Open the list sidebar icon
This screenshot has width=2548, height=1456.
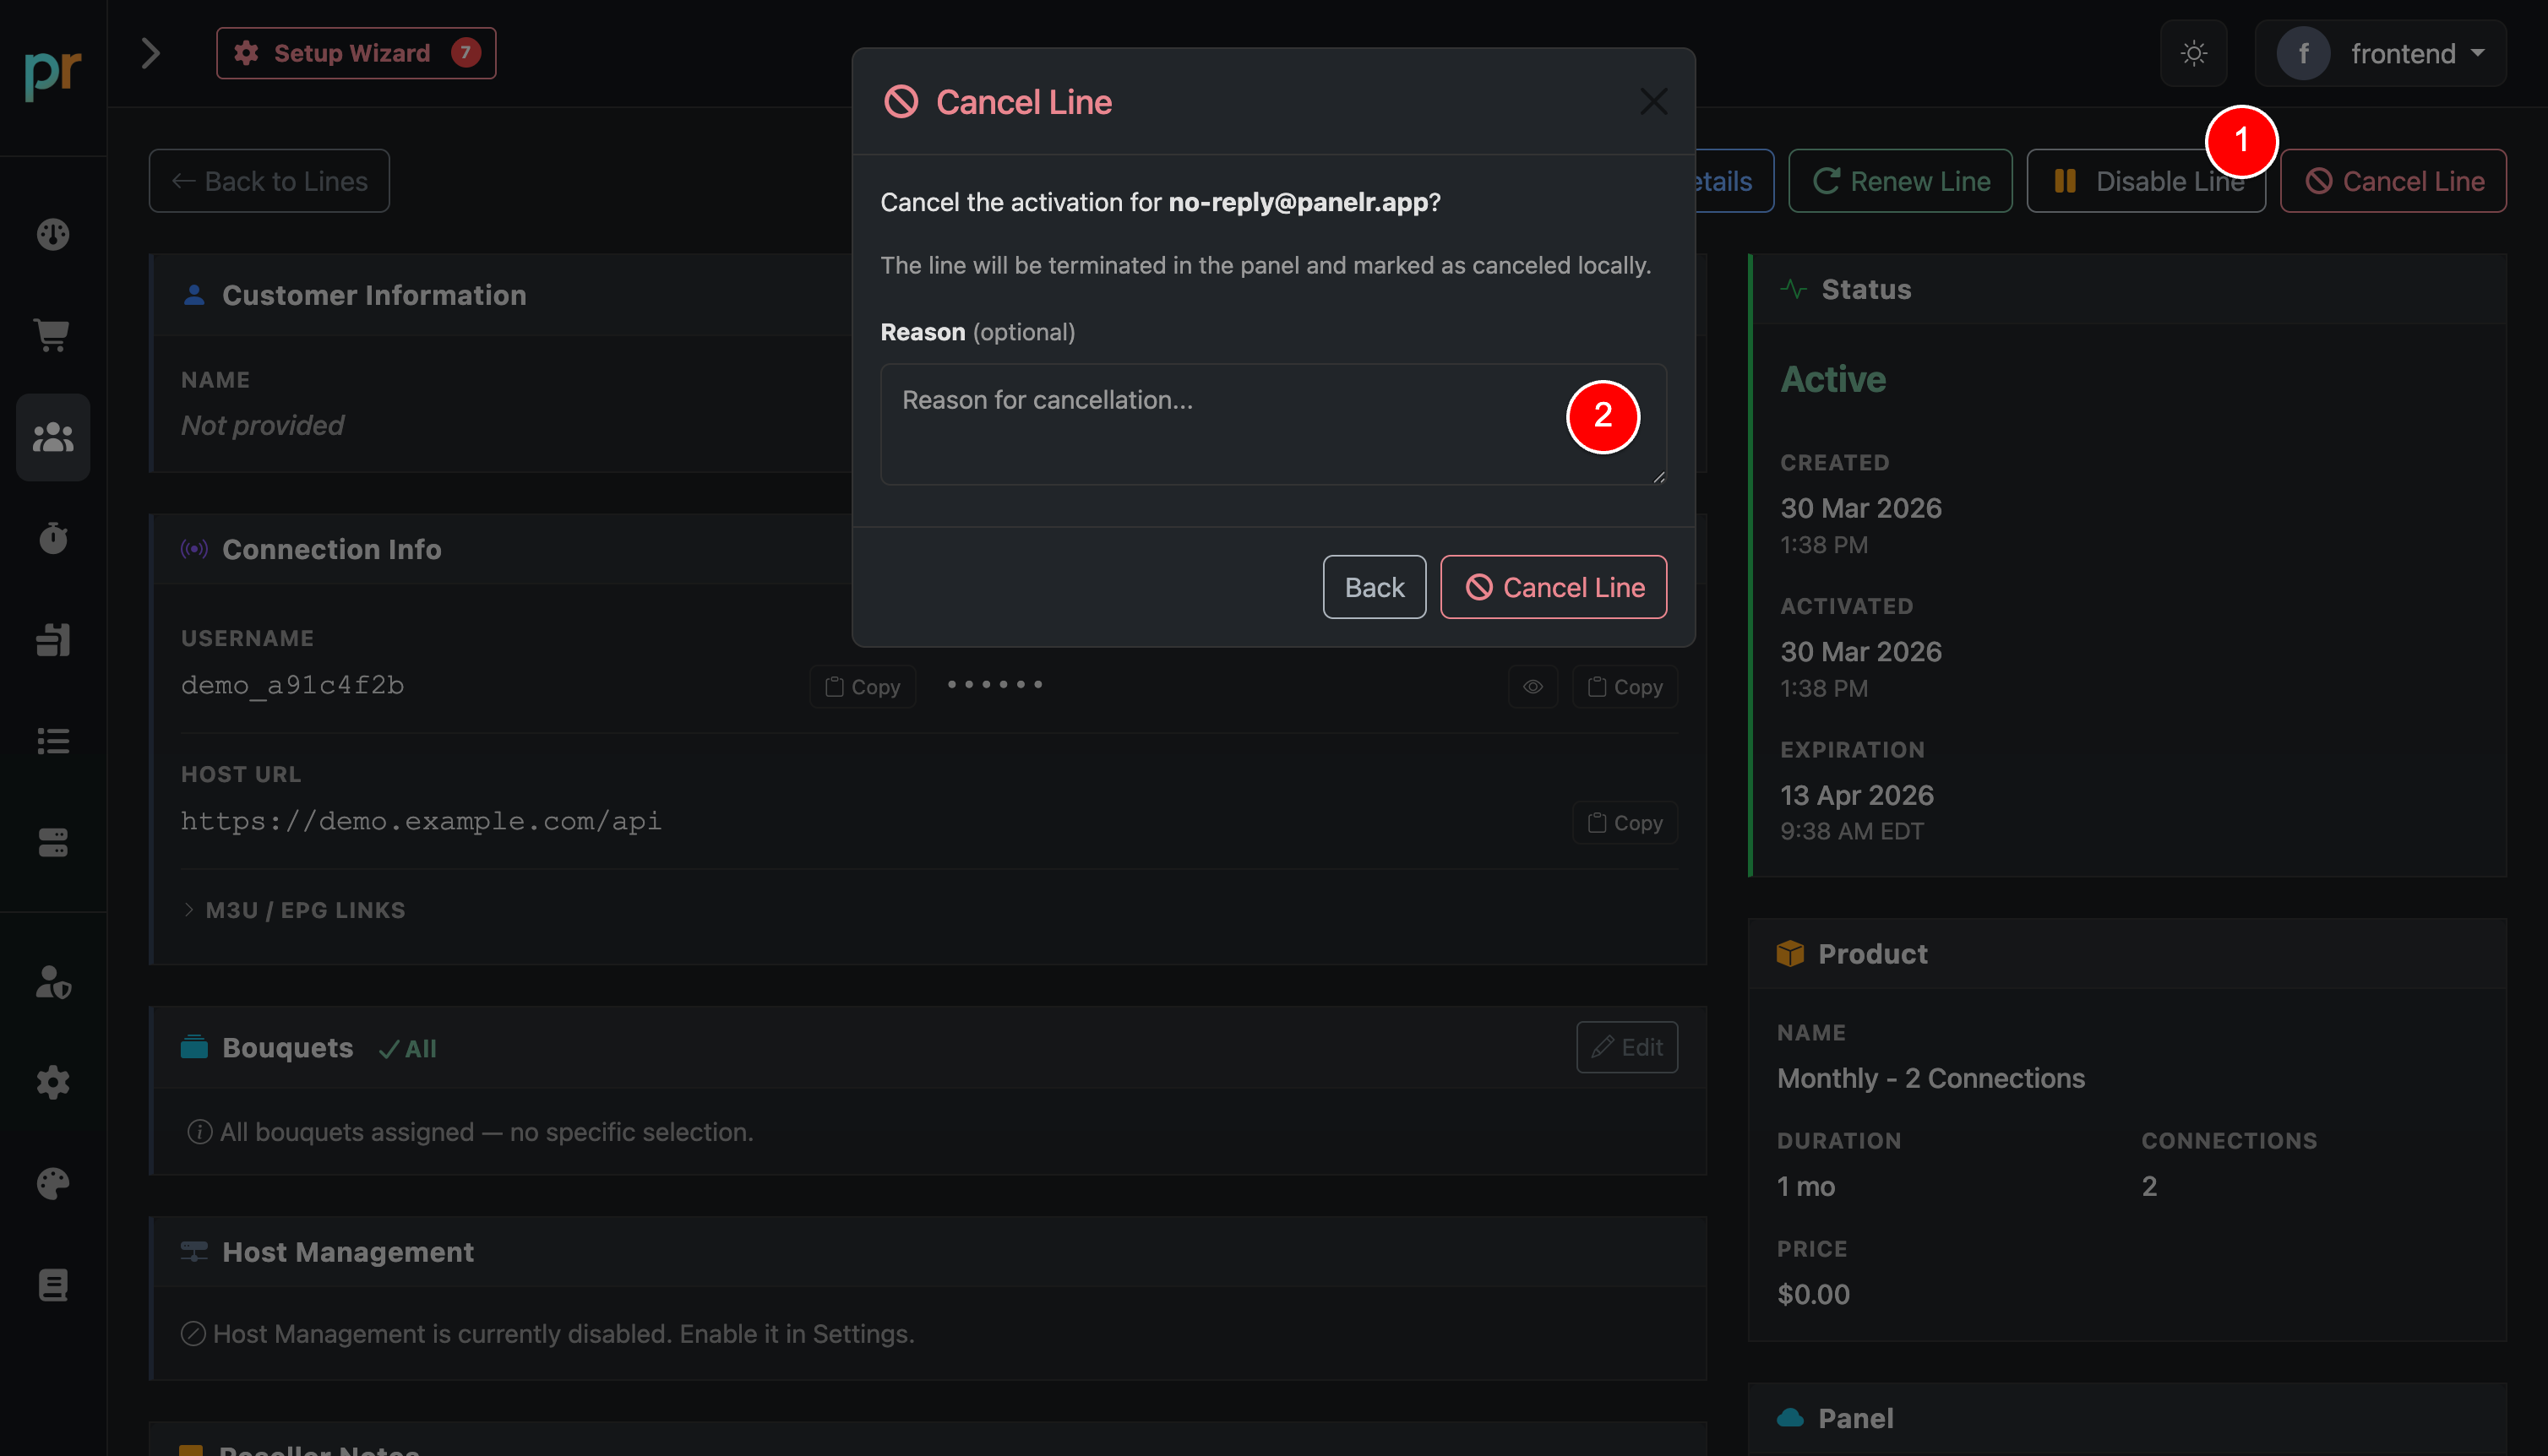[53, 741]
